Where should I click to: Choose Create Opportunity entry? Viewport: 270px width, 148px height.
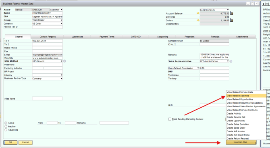pyautogui.click(x=246, y=121)
